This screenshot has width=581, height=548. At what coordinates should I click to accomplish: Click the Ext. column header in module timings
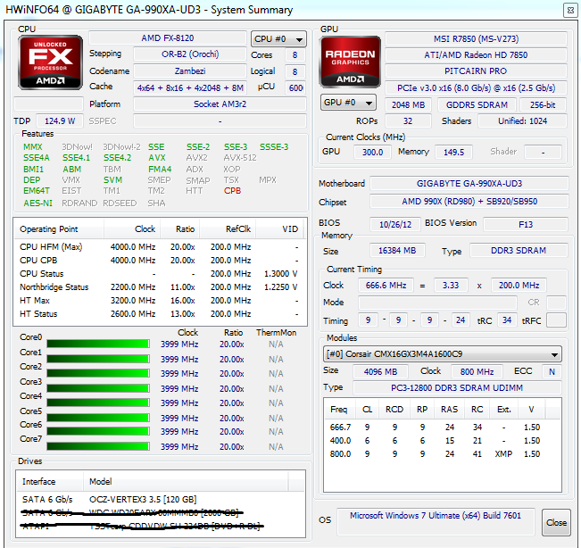click(x=504, y=410)
